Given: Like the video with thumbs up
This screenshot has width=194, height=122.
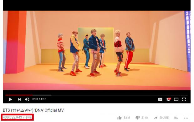Looking at the screenshot, I should [x=120, y=118].
